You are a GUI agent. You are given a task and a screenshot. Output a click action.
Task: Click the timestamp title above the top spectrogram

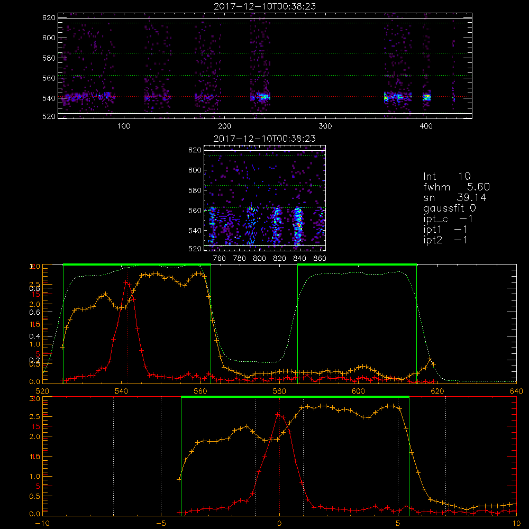264,6
